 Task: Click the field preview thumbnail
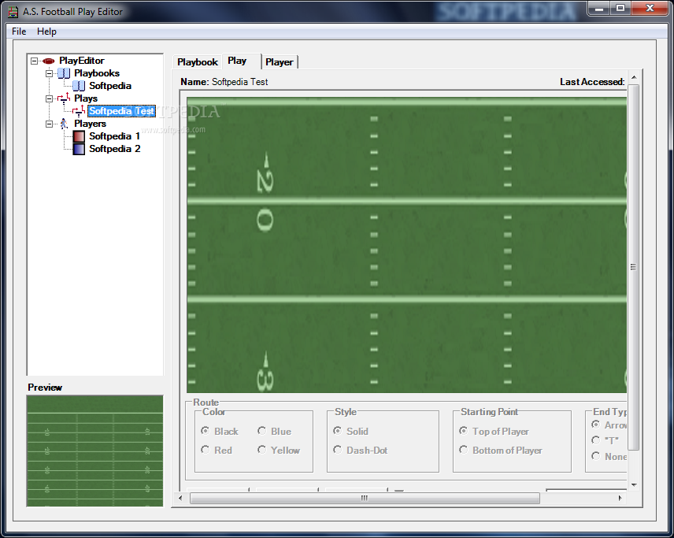(x=95, y=451)
